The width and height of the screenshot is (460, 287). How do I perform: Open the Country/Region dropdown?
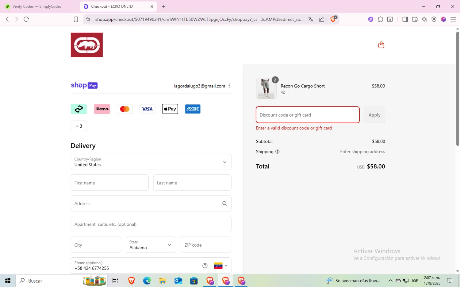pyautogui.click(x=151, y=162)
